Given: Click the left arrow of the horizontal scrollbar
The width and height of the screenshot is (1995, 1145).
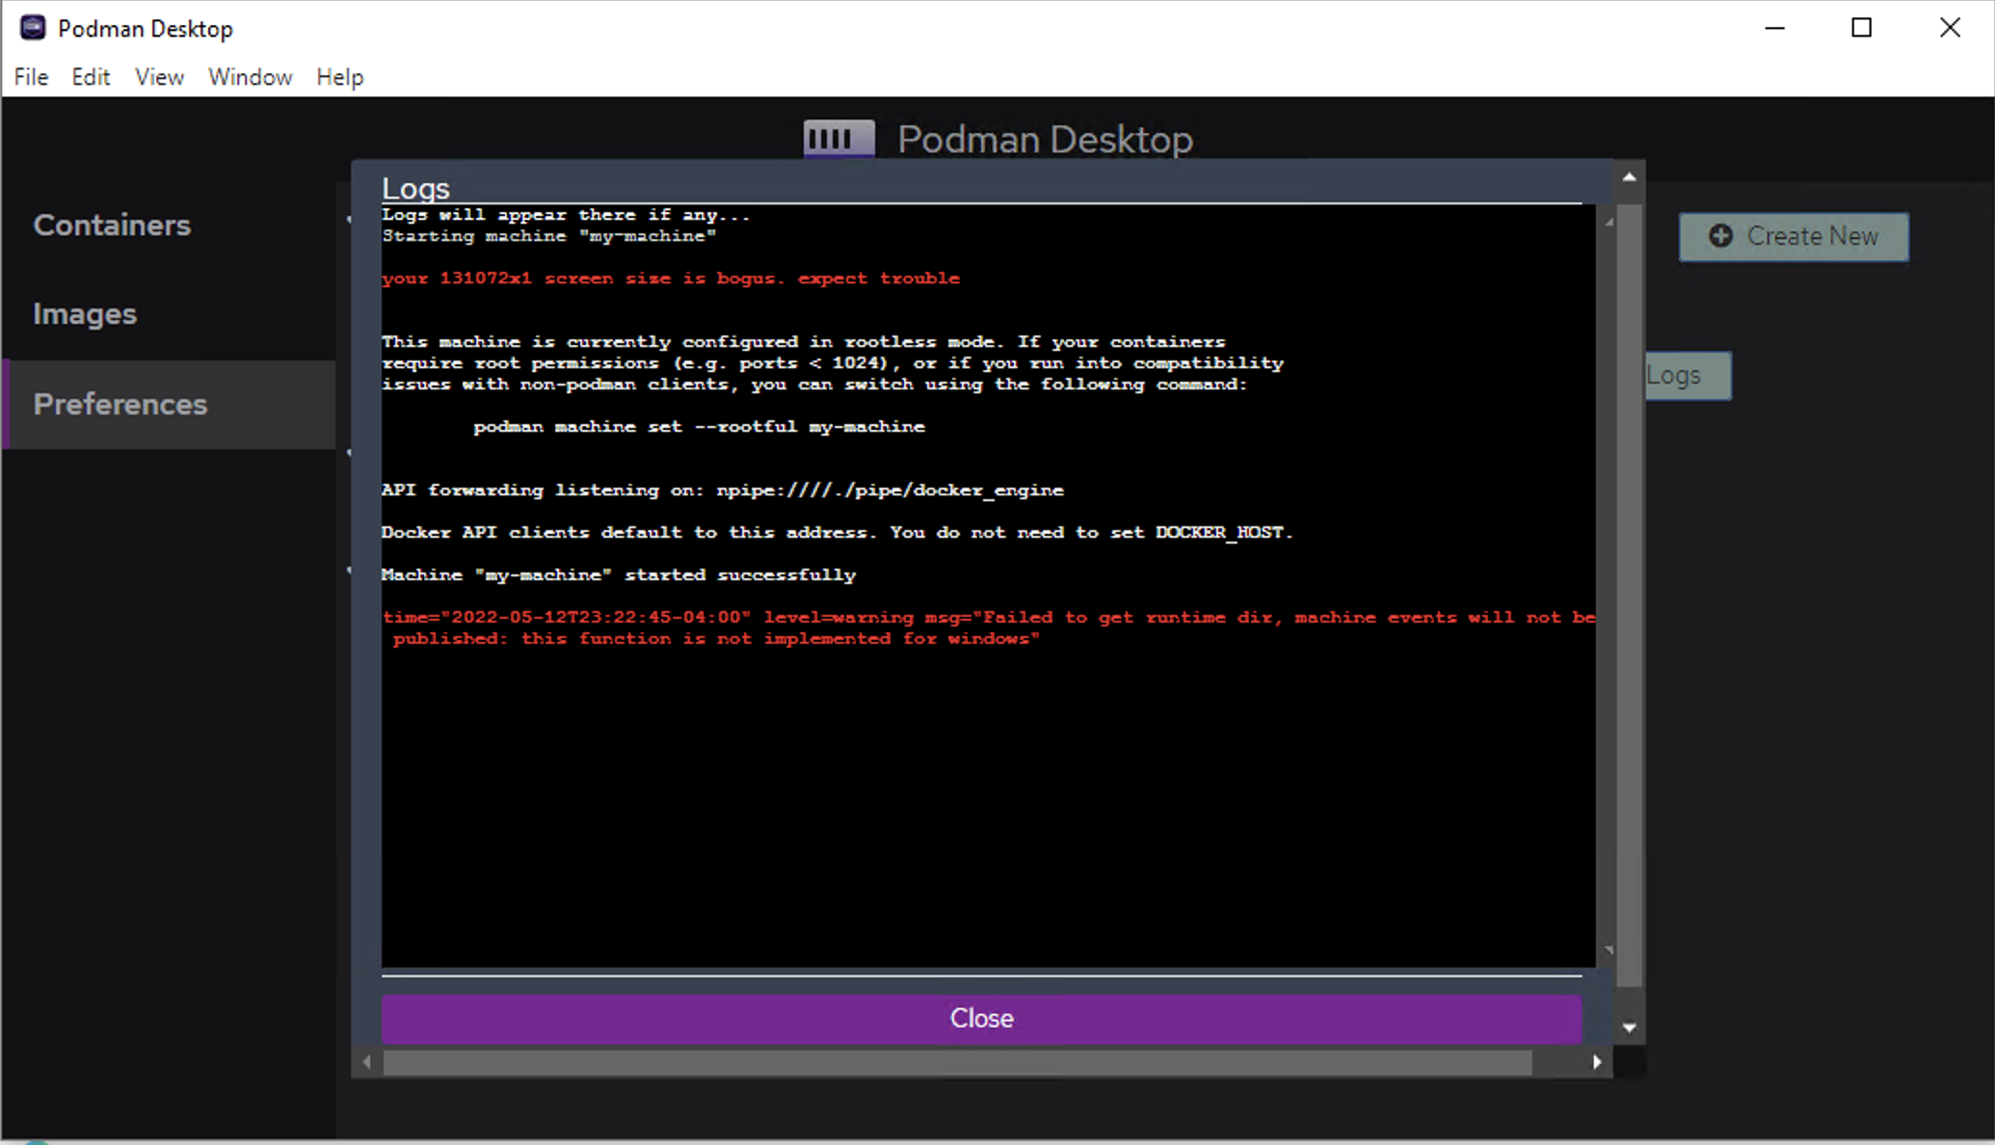Looking at the screenshot, I should click(366, 1061).
